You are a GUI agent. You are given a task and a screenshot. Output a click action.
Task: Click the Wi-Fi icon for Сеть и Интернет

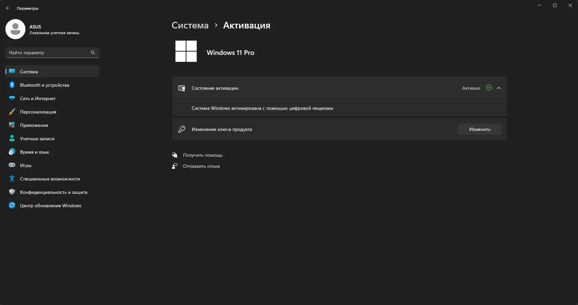coord(12,98)
